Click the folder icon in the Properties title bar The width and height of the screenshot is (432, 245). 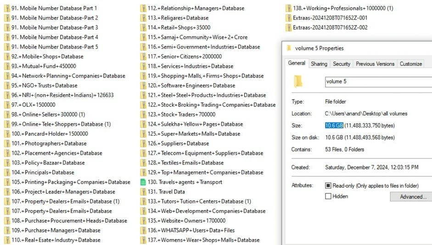(x=289, y=48)
